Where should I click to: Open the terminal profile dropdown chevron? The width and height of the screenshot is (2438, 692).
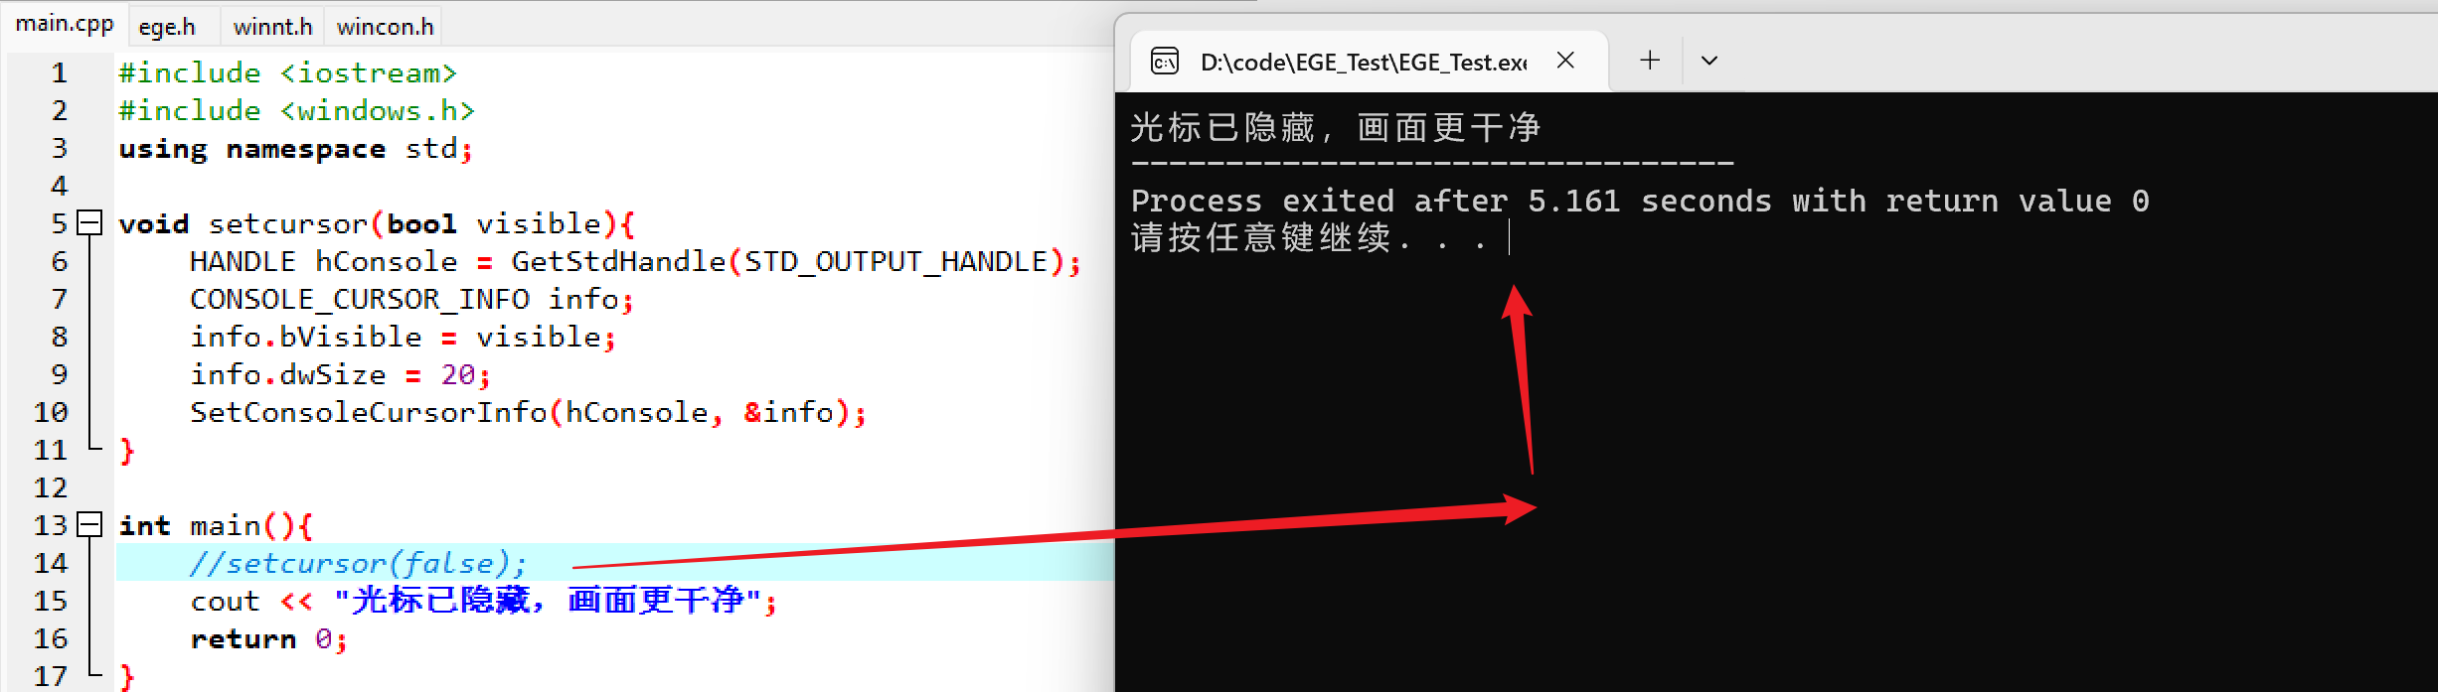pos(1709,61)
